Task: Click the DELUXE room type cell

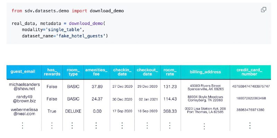Action: click(73, 111)
